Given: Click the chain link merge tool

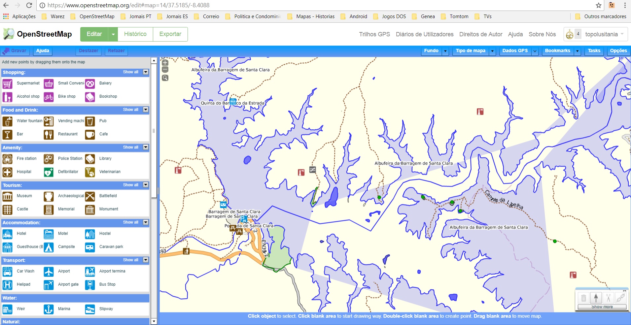Looking at the screenshot, I should tap(620, 298).
